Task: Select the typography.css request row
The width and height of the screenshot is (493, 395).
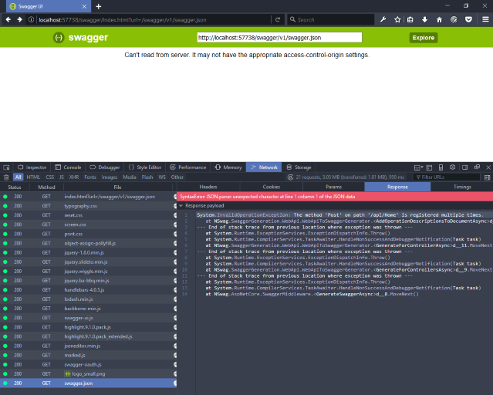Action: tap(89, 206)
